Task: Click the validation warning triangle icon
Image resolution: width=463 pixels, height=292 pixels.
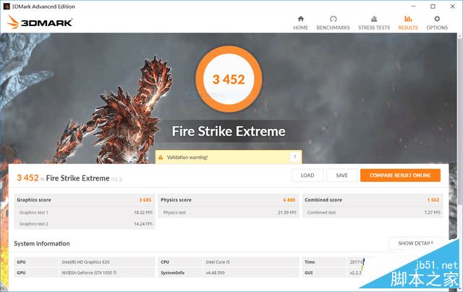Action: pos(161,157)
